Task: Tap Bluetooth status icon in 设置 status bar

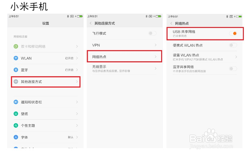Action: [x=68, y=16]
